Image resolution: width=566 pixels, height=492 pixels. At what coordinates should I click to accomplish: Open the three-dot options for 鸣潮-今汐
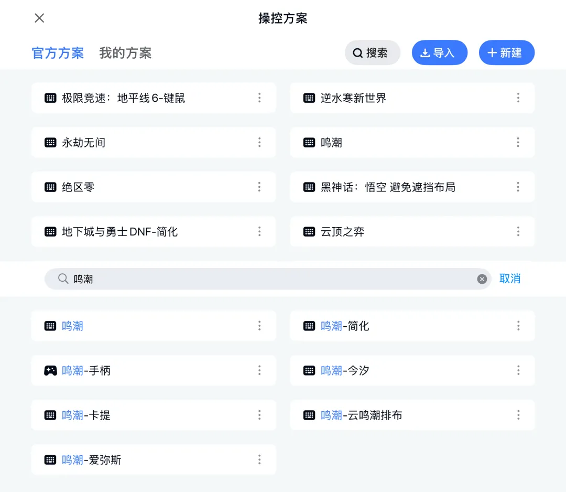(x=518, y=370)
